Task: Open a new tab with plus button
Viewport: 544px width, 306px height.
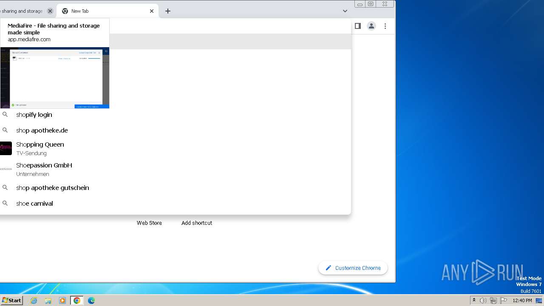Action: (168, 11)
